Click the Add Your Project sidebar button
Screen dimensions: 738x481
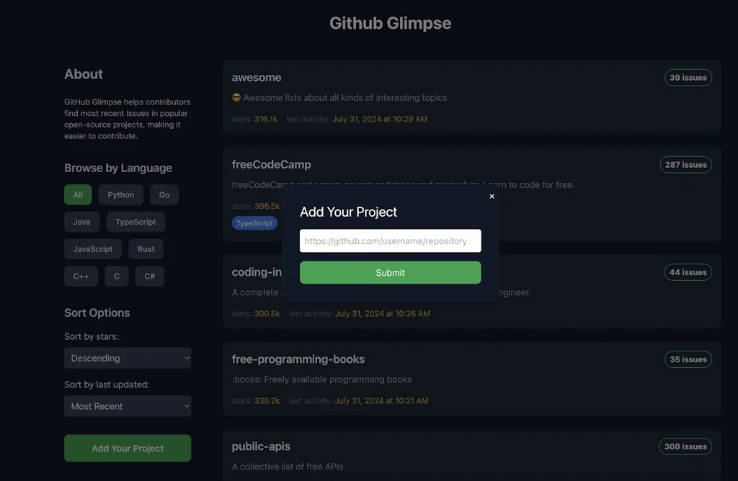coord(128,448)
